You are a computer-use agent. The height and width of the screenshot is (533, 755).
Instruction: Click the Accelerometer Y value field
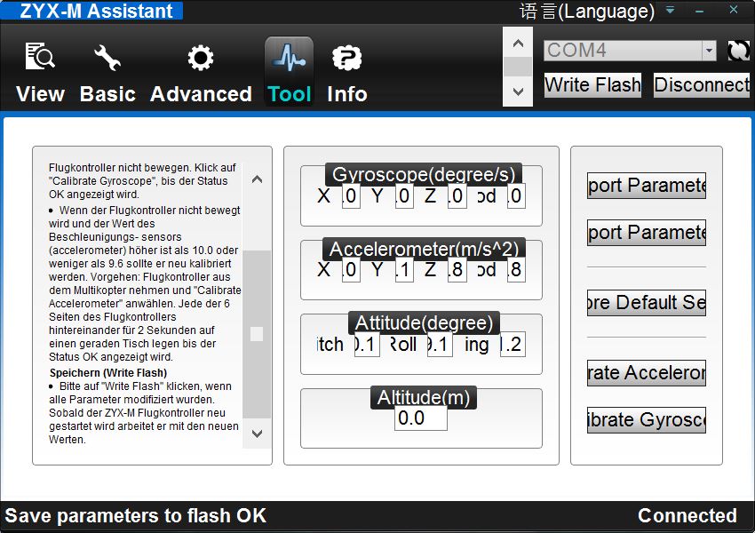point(404,270)
